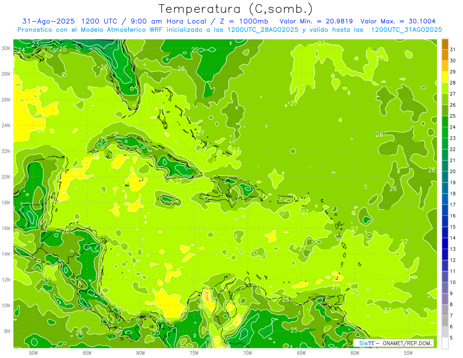
Task: Pick the dark blue swatch between 13 and 14
Action: (x=445, y=243)
